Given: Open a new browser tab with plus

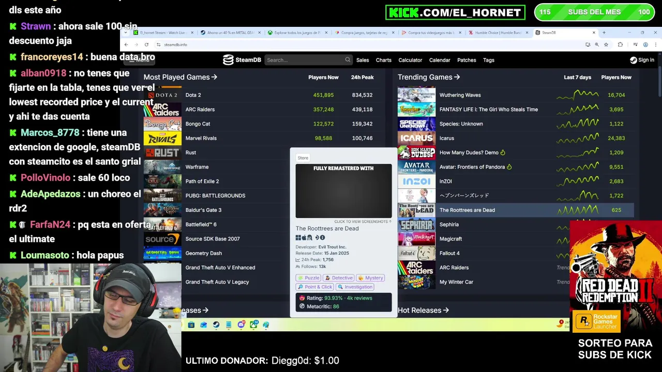Looking at the screenshot, I should (x=604, y=33).
